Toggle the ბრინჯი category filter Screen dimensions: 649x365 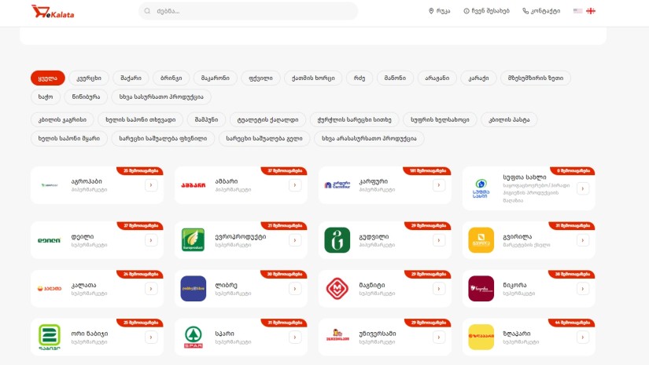coord(171,78)
